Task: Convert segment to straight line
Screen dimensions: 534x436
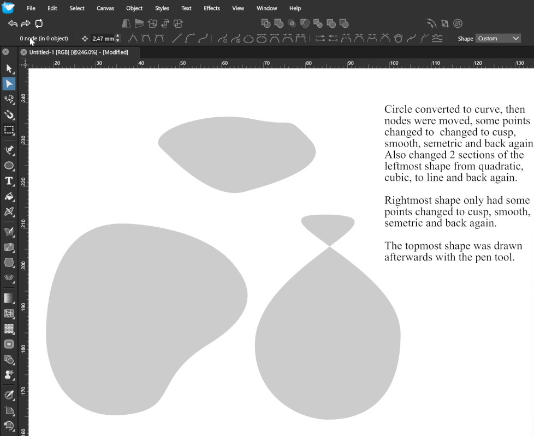Action: 176,38
